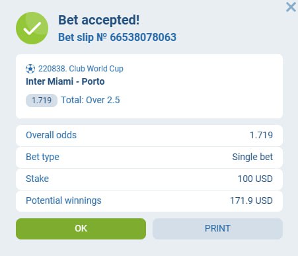This screenshot has width=298, height=256.
Task: Click the green checkmark success icon
Action: (32, 28)
